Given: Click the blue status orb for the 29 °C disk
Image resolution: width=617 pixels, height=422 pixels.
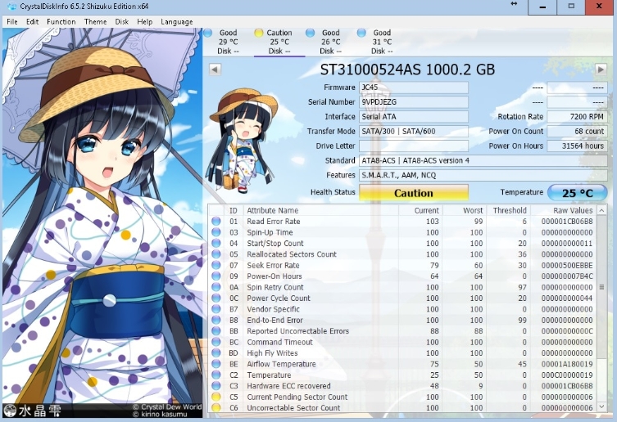Looking at the screenshot, I should pyautogui.click(x=208, y=34).
